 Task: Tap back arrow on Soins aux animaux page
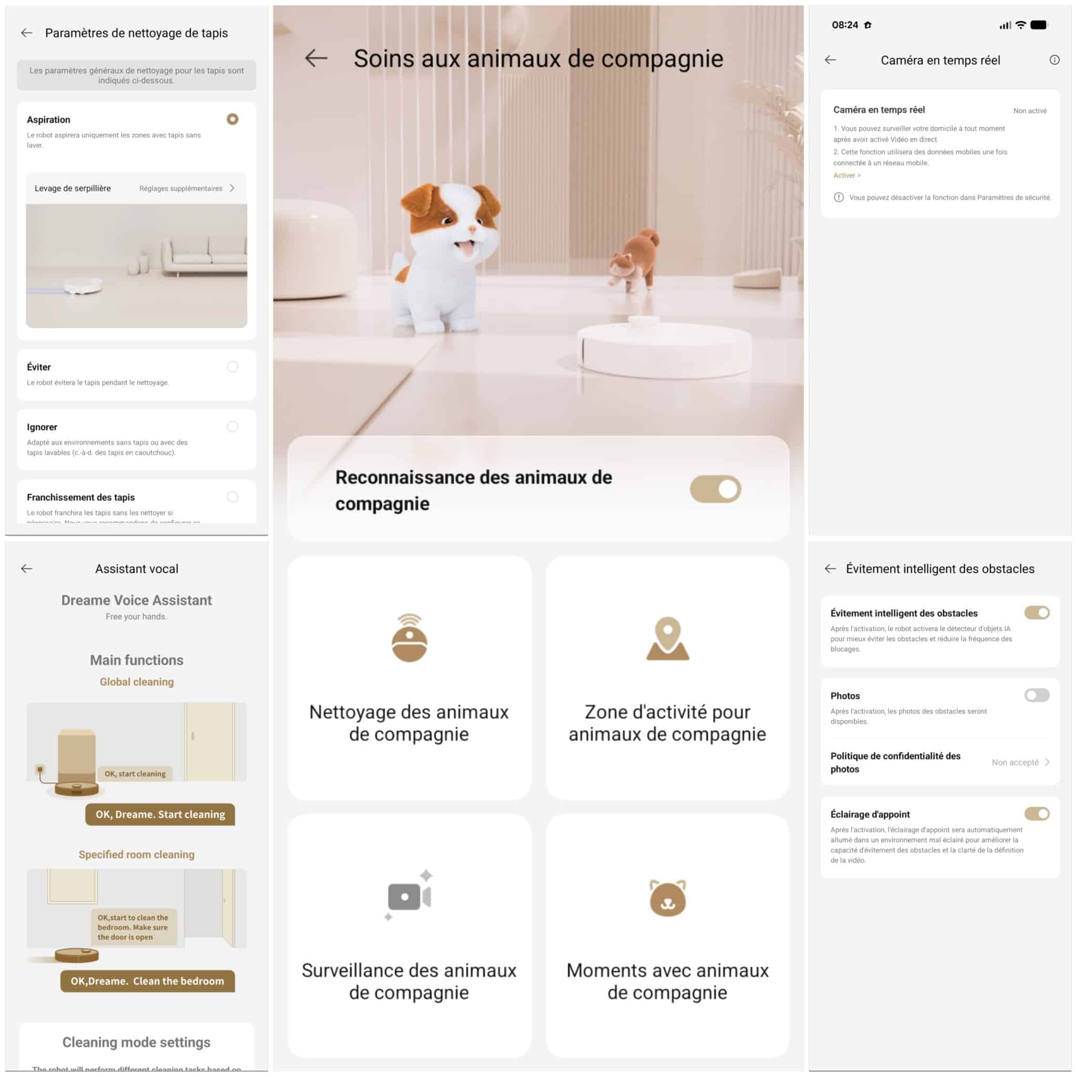click(316, 58)
